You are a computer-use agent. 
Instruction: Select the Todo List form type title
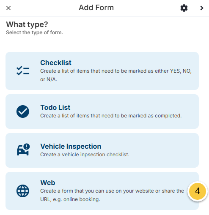point(55,107)
